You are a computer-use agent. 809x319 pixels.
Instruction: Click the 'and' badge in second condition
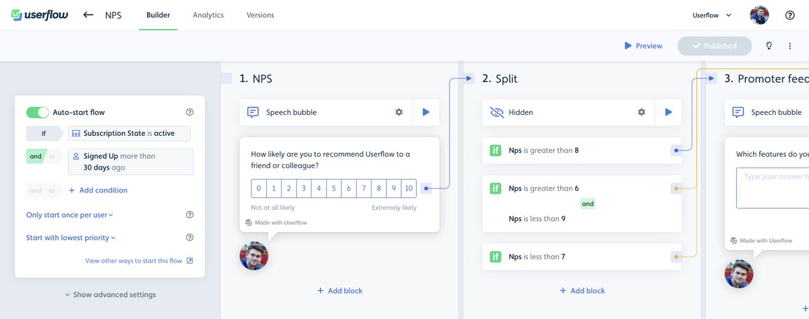(x=588, y=203)
